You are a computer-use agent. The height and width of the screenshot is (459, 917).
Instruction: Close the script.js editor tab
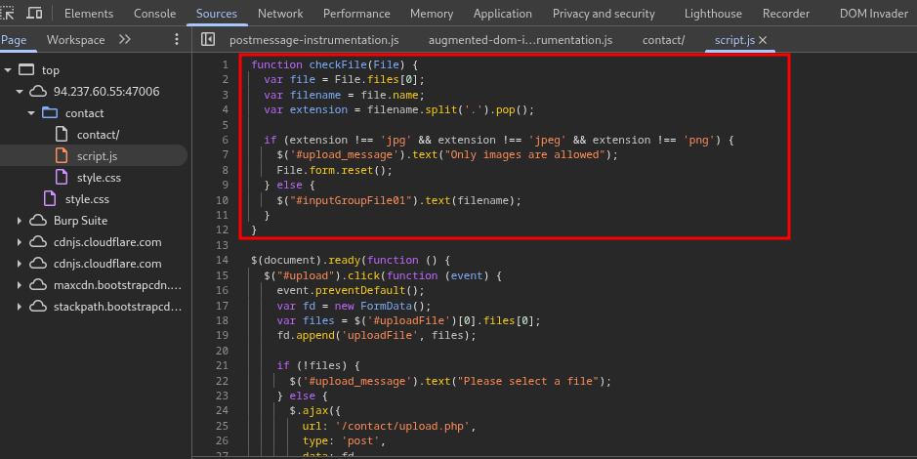pos(763,40)
